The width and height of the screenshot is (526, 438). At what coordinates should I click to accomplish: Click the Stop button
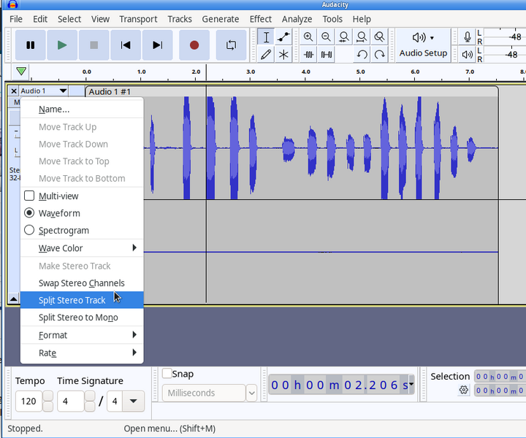click(x=94, y=45)
